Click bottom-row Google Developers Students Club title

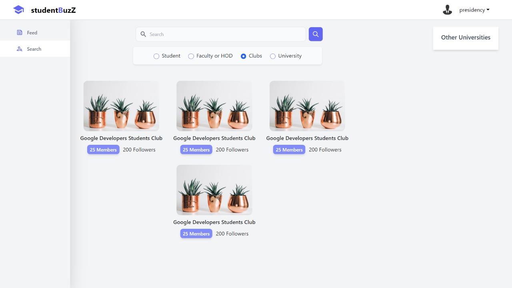pyautogui.click(x=214, y=222)
